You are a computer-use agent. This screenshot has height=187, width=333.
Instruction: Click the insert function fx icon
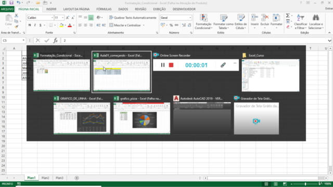(56, 41)
